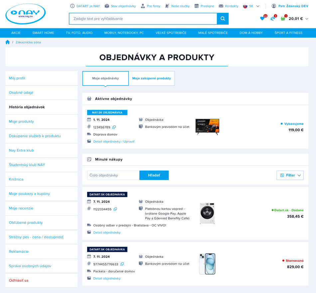
Task: Open Detail objednávky / Upraviť link
Action: pyautogui.click(x=114, y=142)
